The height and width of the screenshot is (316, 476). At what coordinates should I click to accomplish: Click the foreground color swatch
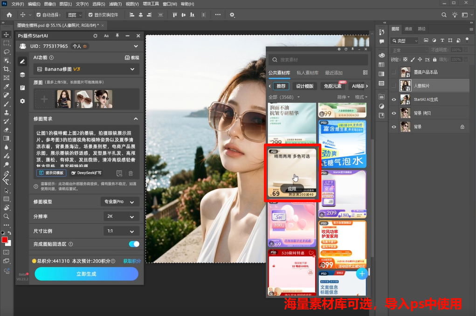6,240
